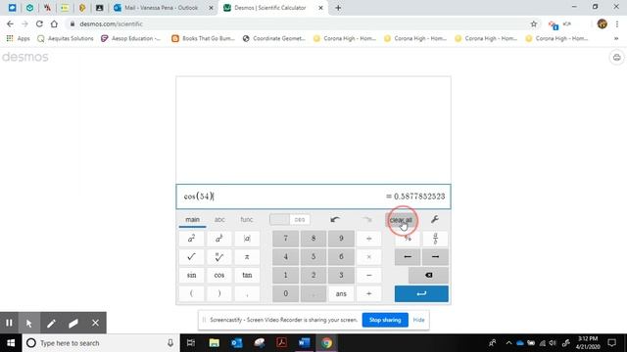
Task: Reload the Desmos page
Action: (x=39, y=23)
